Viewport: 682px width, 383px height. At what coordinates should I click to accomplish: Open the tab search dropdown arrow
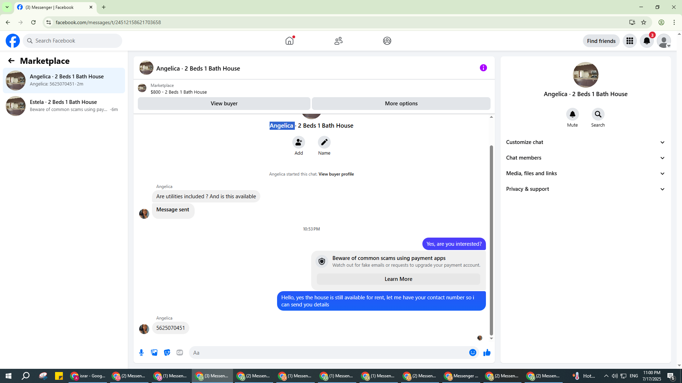(x=7, y=7)
